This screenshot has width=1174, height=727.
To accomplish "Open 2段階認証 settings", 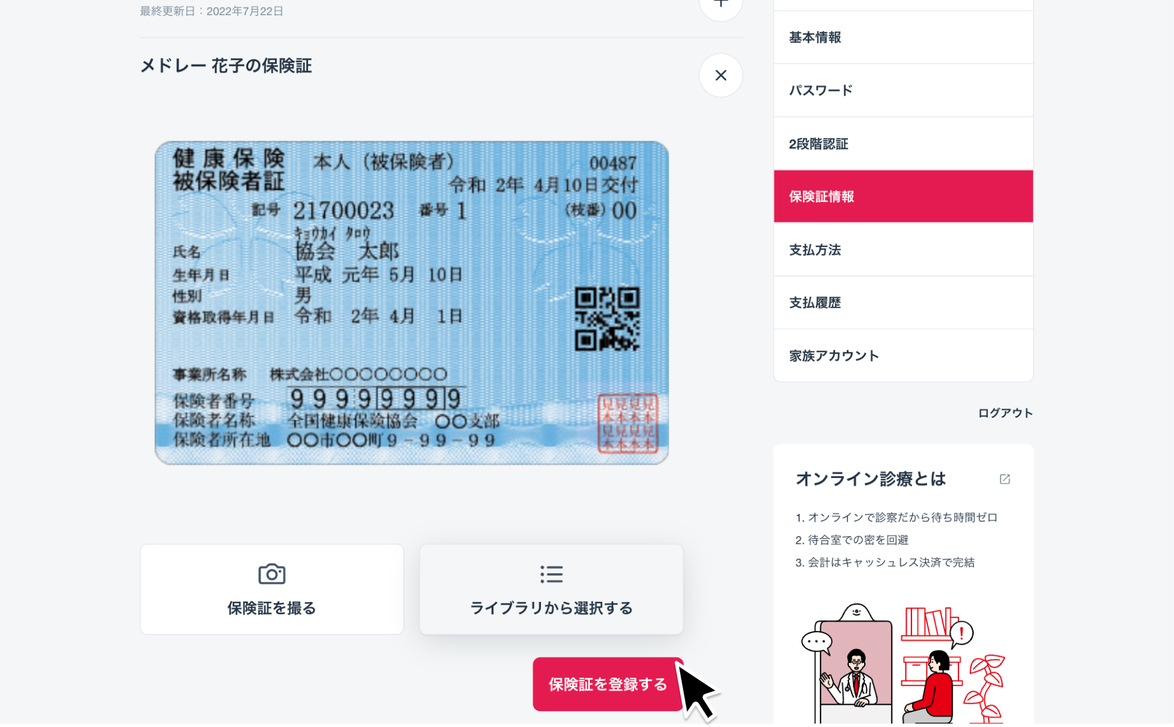I will [903, 144].
